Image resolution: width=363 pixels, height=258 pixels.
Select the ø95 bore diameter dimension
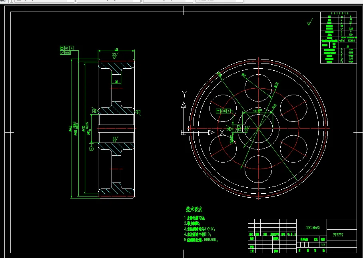pos(89,129)
